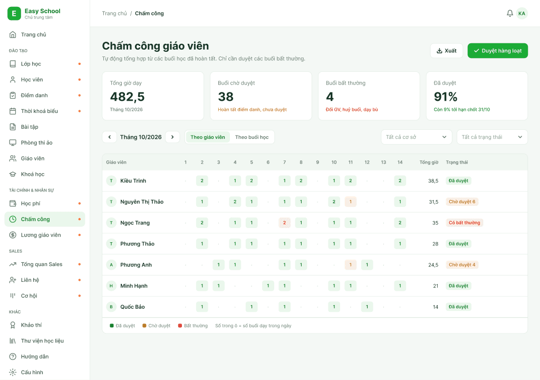Click the gear icon for Cấu hình
This screenshot has height=380, width=540.
click(x=13, y=373)
